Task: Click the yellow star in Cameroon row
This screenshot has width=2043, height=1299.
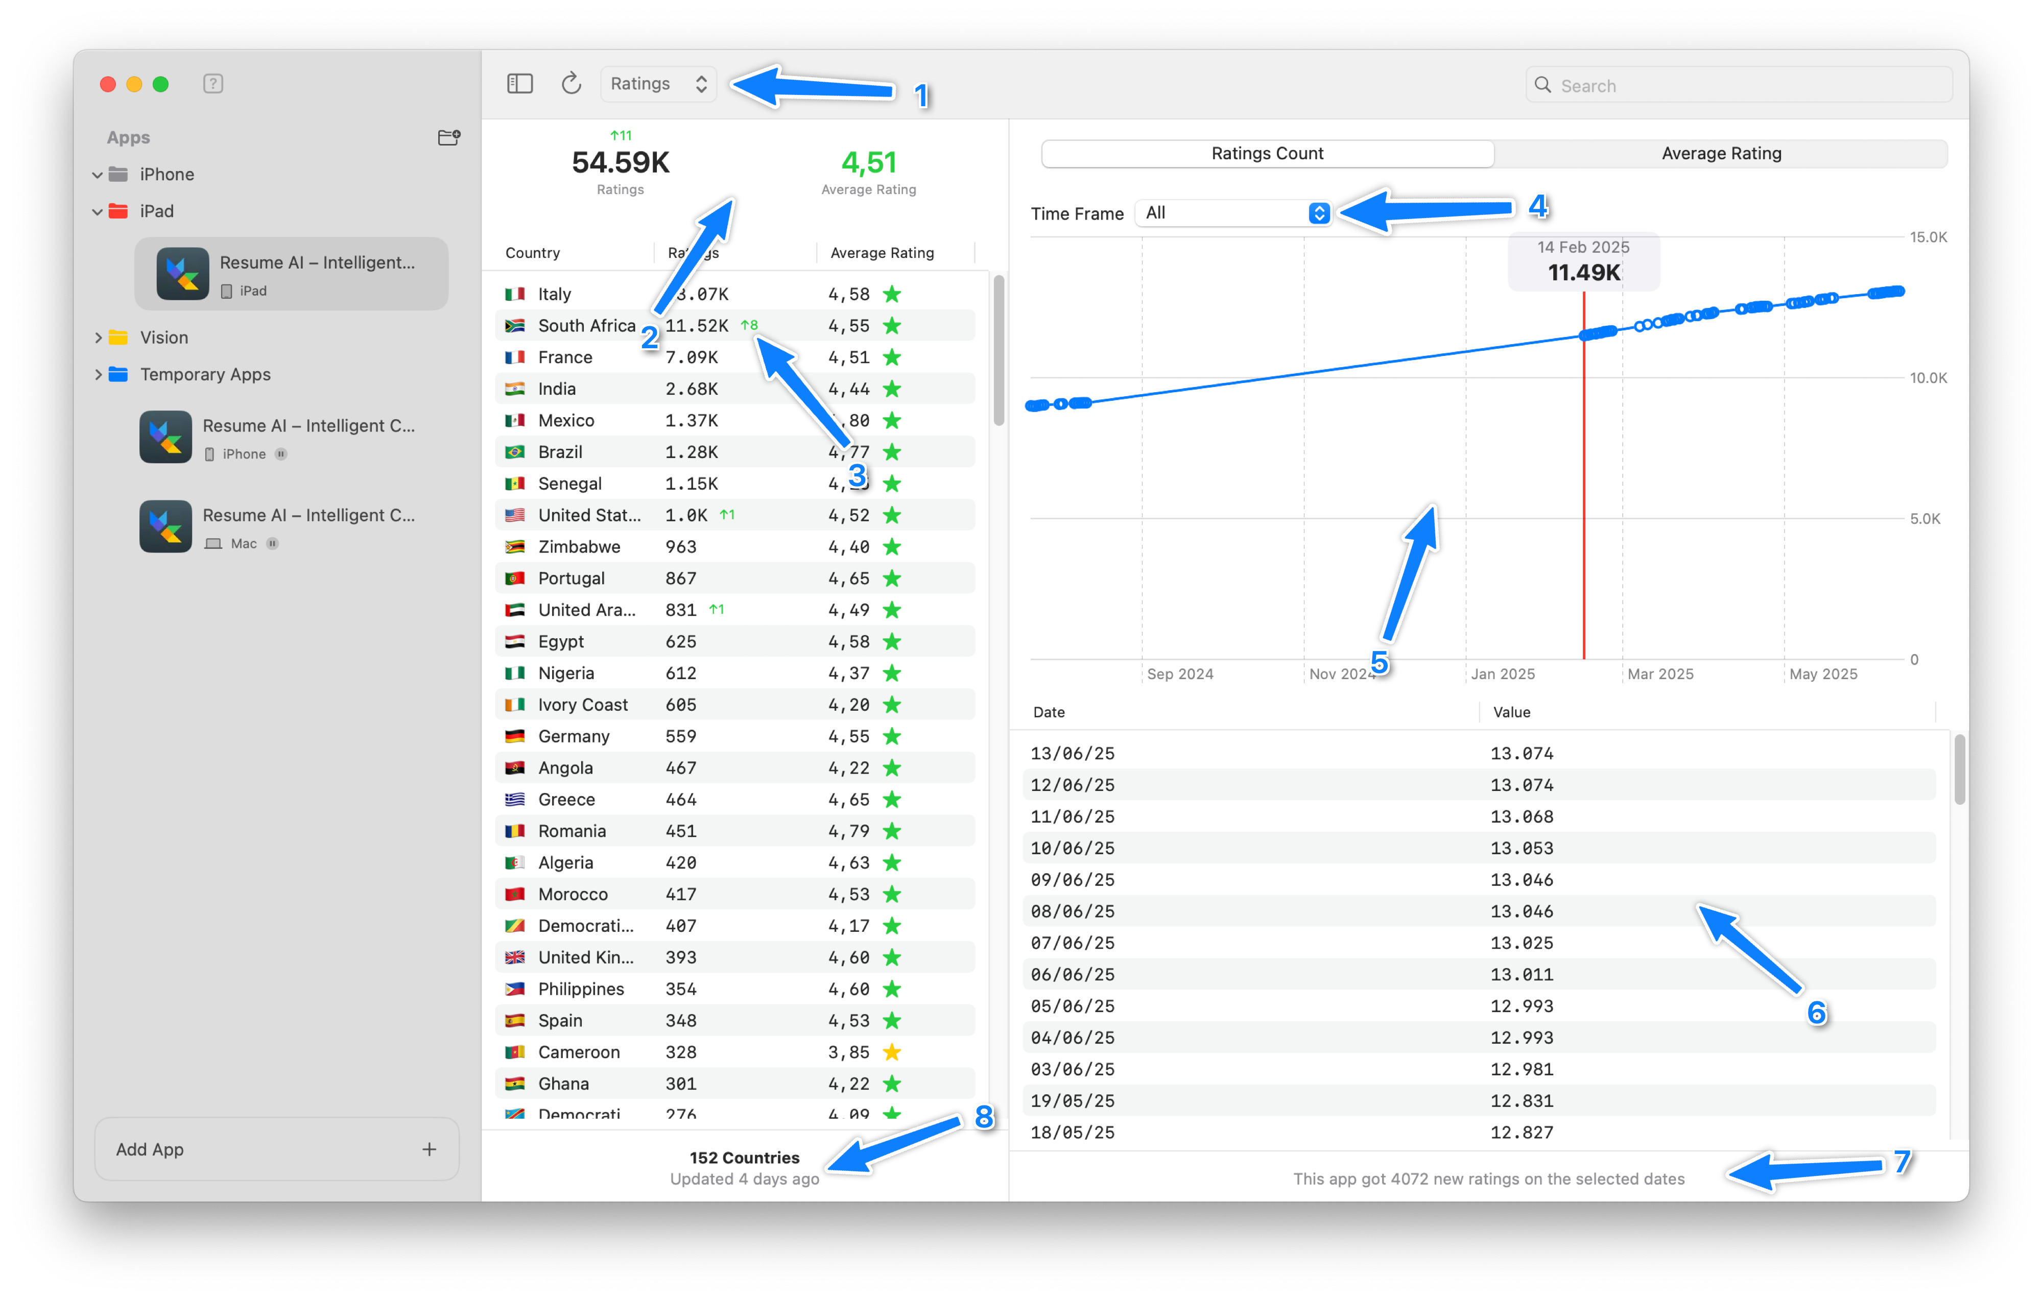Action: coord(892,1052)
